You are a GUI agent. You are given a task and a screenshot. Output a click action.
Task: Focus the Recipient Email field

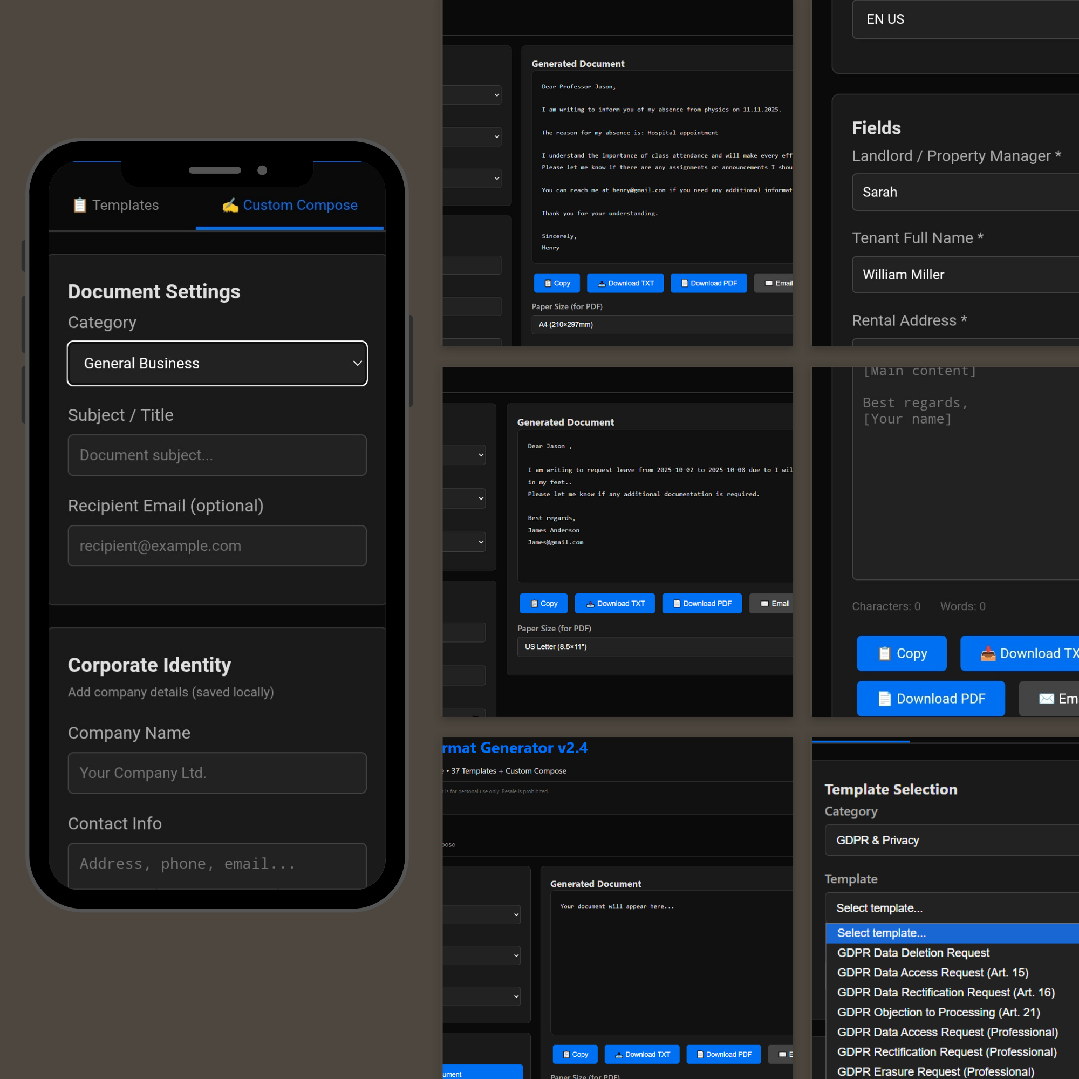(217, 545)
